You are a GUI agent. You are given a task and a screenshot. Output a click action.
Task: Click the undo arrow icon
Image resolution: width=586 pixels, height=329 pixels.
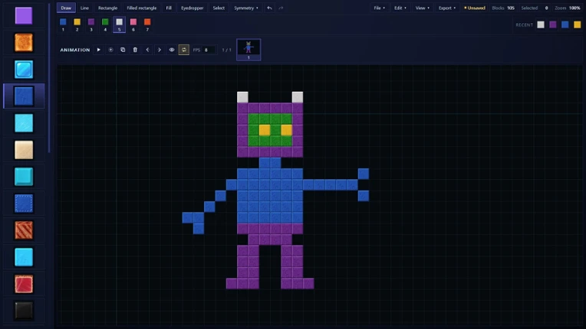tap(269, 8)
